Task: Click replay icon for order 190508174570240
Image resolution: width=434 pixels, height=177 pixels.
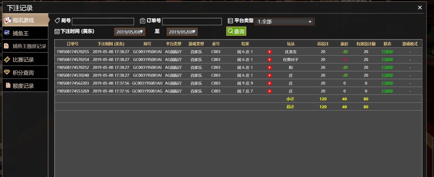Action: 269,75
